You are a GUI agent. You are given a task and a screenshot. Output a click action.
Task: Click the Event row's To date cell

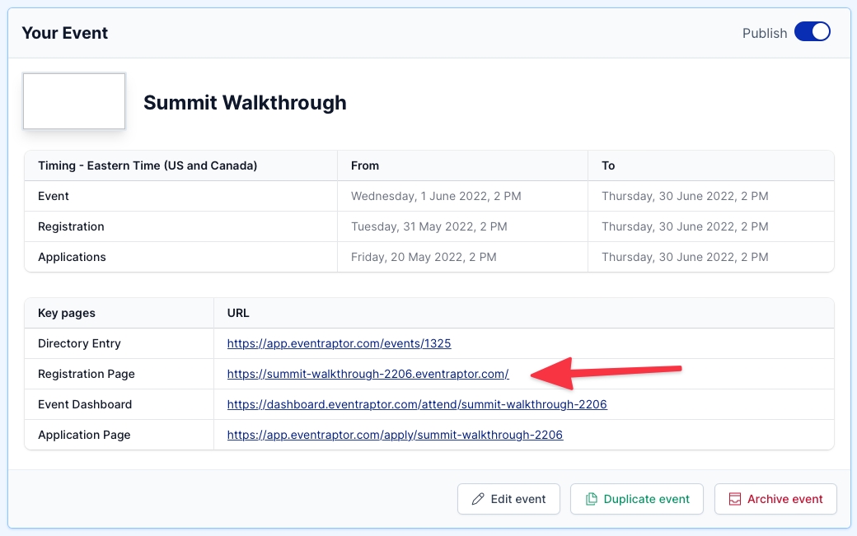pyautogui.click(x=685, y=196)
